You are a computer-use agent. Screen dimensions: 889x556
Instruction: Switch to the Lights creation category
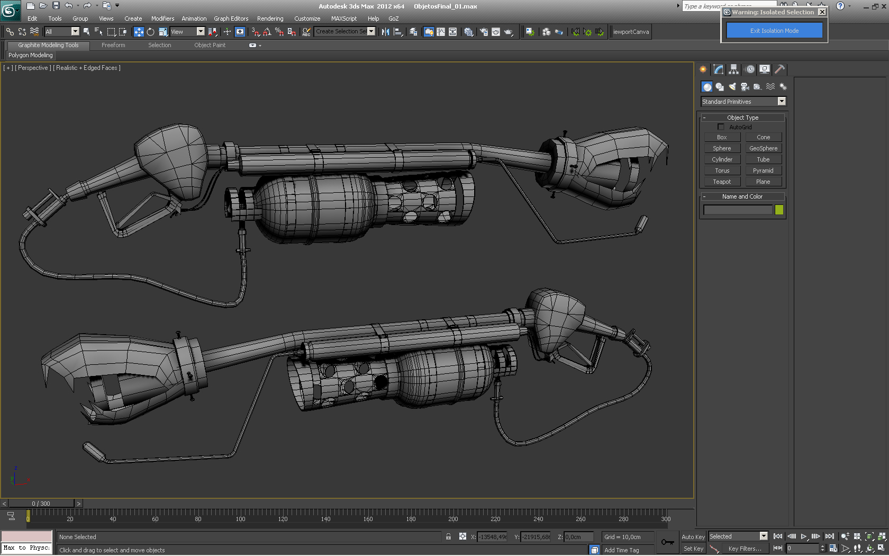tap(732, 87)
